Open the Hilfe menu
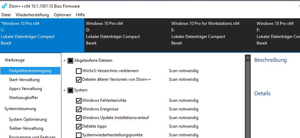Image resolution: width=300 pixels, height=138 pixels. [80, 14]
